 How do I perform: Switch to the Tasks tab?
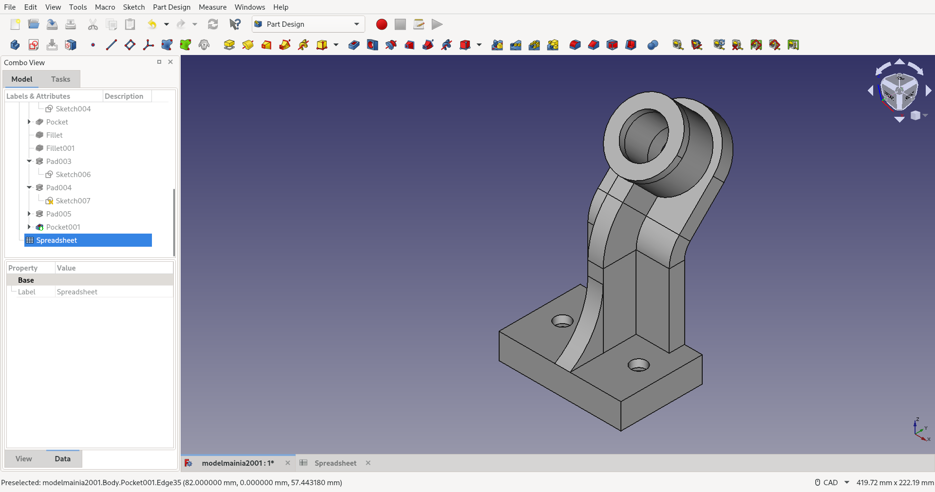pos(60,79)
